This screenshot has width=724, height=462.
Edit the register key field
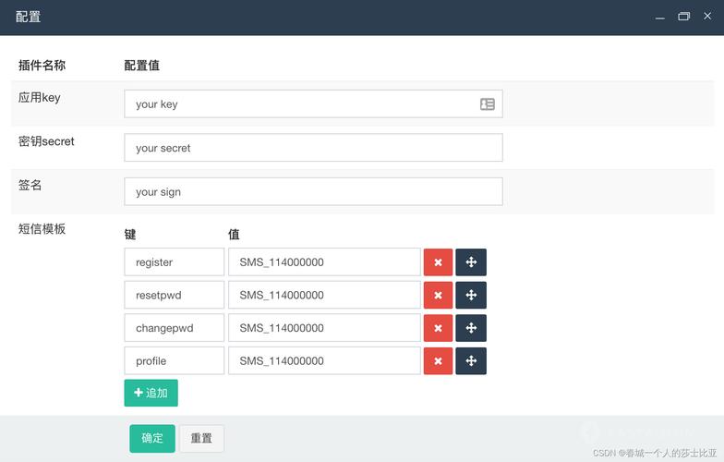click(x=174, y=262)
